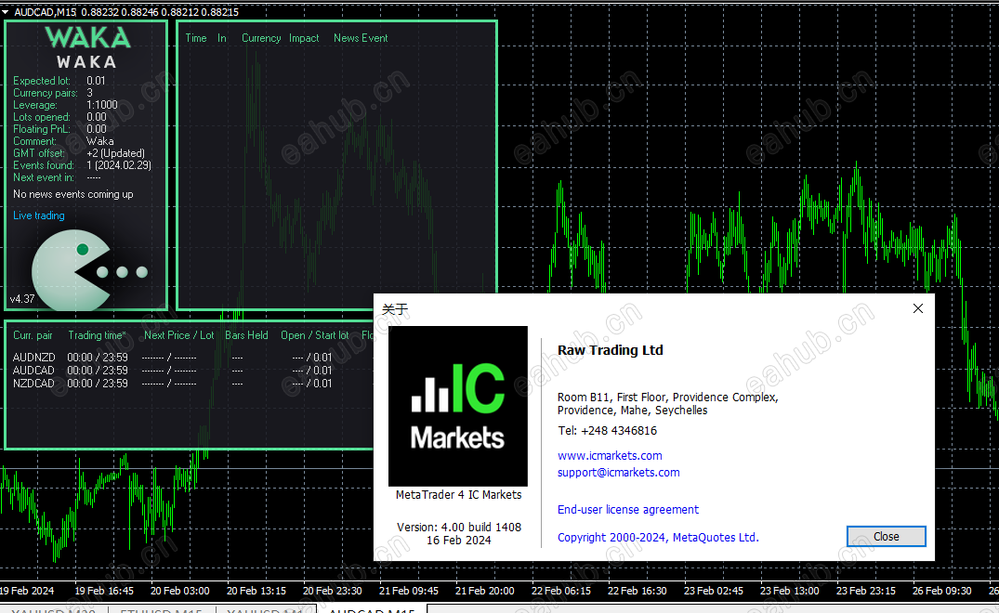This screenshot has width=999, height=613.
Task: Click the Tel: +248 4346816 line
Action: (607, 431)
